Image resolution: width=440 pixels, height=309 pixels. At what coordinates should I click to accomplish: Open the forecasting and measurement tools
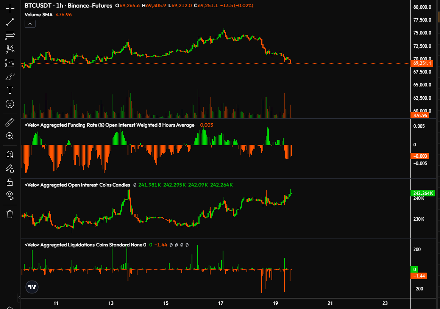point(10,63)
